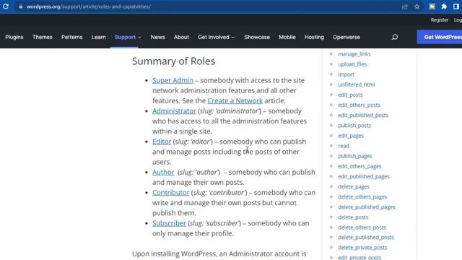The height and width of the screenshot is (260, 462).
Task: Click the Summary of Roles heading
Action: point(173,61)
